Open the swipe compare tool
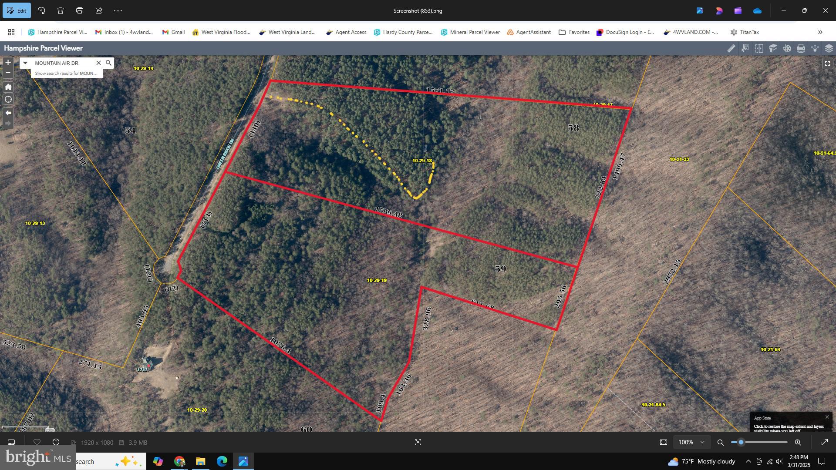Image resolution: width=836 pixels, height=470 pixels. click(759, 48)
